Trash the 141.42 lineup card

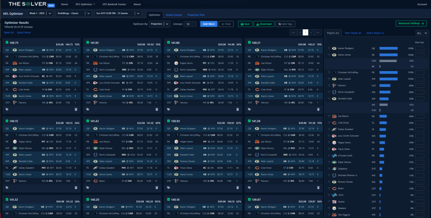pos(157,187)
